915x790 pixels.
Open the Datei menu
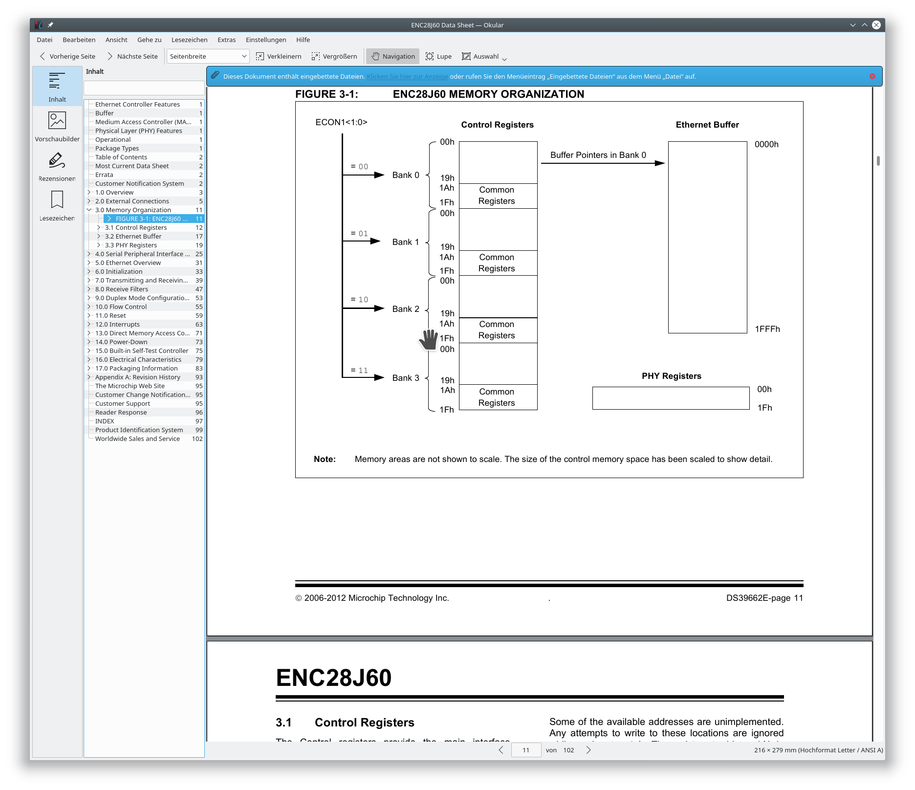tap(44, 40)
